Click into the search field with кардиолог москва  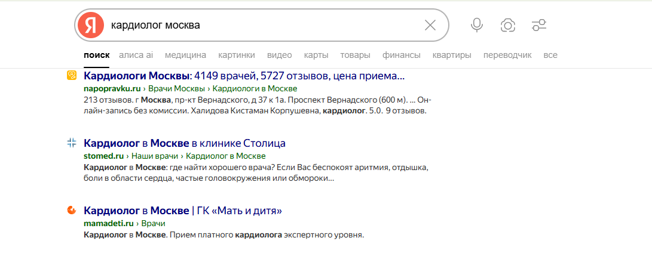point(262,25)
